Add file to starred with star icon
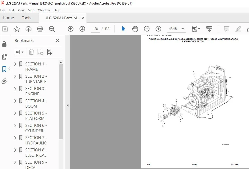Image resolution: width=249 pixels, height=169 pixels. pyautogui.click(x=17, y=29)
